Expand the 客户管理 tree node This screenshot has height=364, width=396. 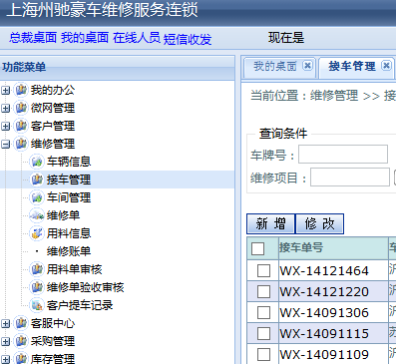(5, 126)
